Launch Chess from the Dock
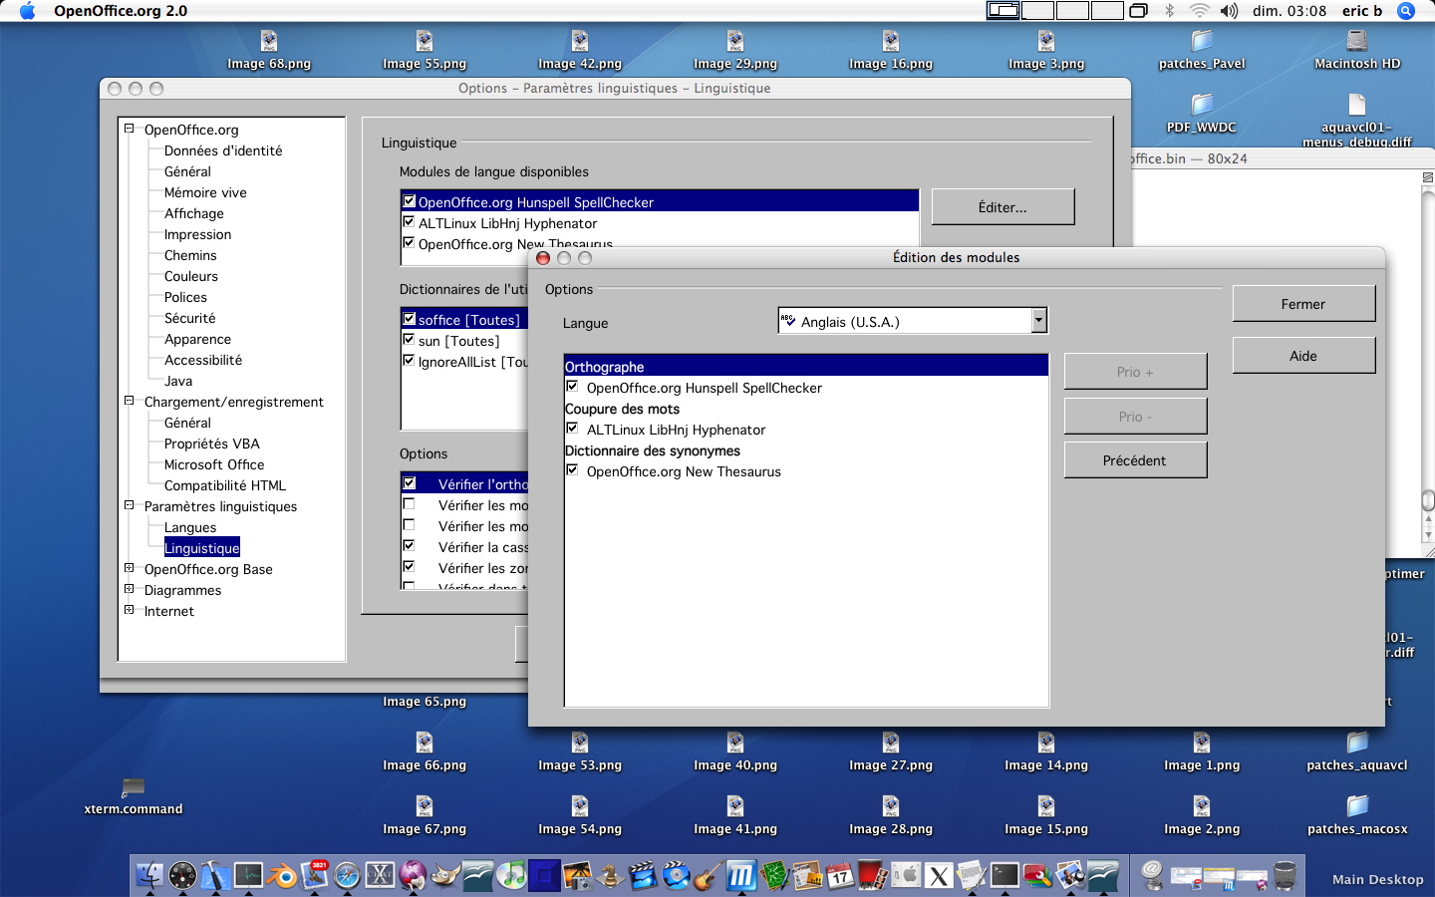 [610, 875]
